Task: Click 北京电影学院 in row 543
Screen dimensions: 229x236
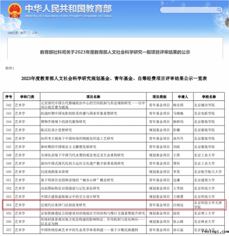Action: pos(204,114)
